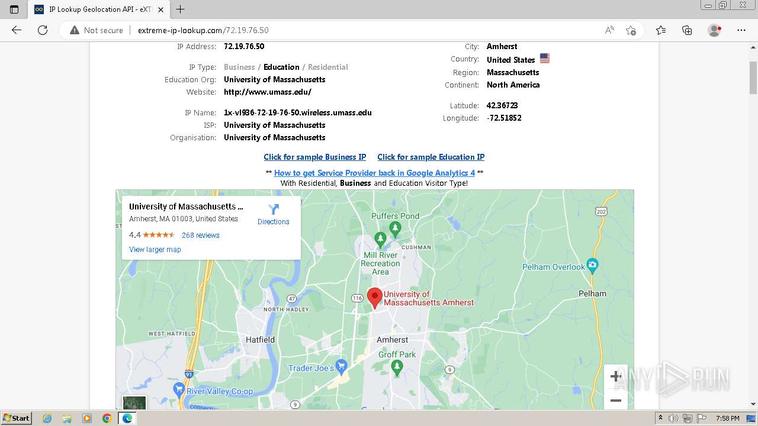758x426 pixels.
Task: Click the Hatfield label on the map
Action: click(261, 340)
